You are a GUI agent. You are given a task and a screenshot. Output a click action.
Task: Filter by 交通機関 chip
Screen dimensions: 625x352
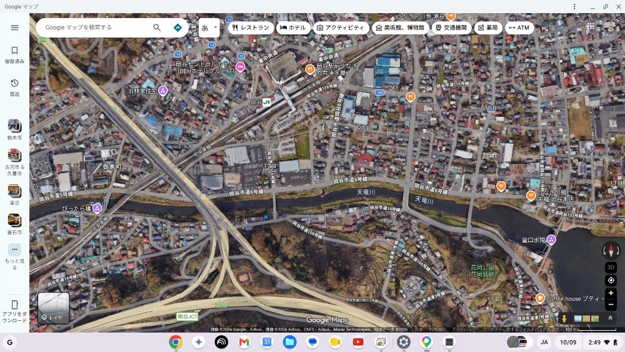[x=451, y=28]
